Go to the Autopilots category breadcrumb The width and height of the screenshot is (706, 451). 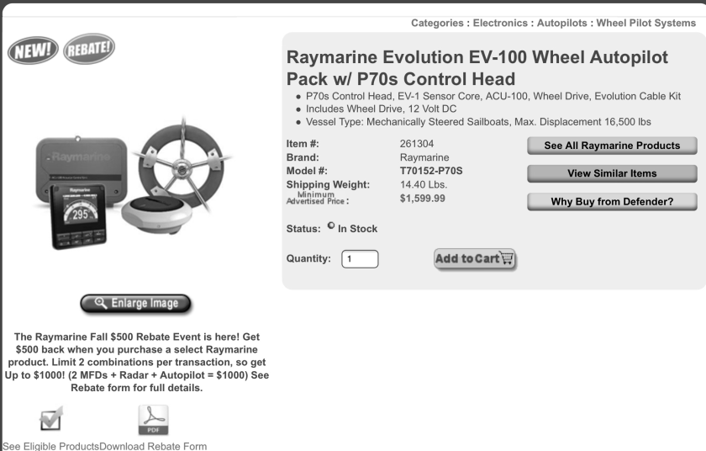coord(561,23)
